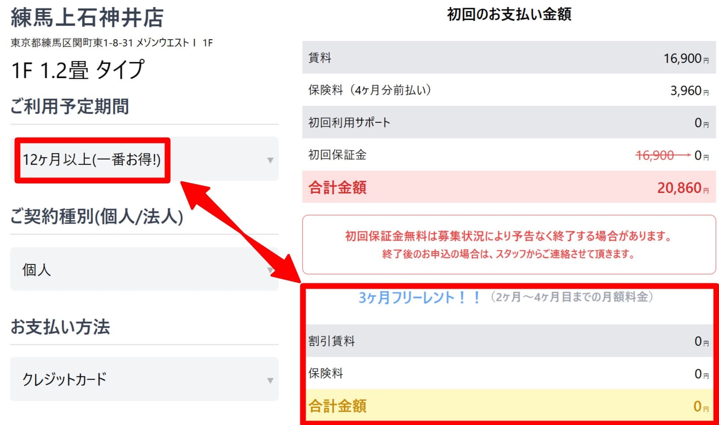This screenshot has height=425, width=719.
Task: Click the store name 練馬上石神井店
Action: point(87,17)
